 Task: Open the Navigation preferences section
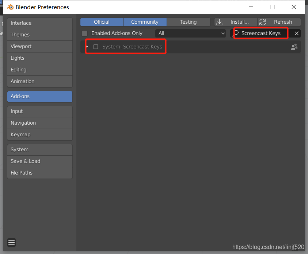40,123
